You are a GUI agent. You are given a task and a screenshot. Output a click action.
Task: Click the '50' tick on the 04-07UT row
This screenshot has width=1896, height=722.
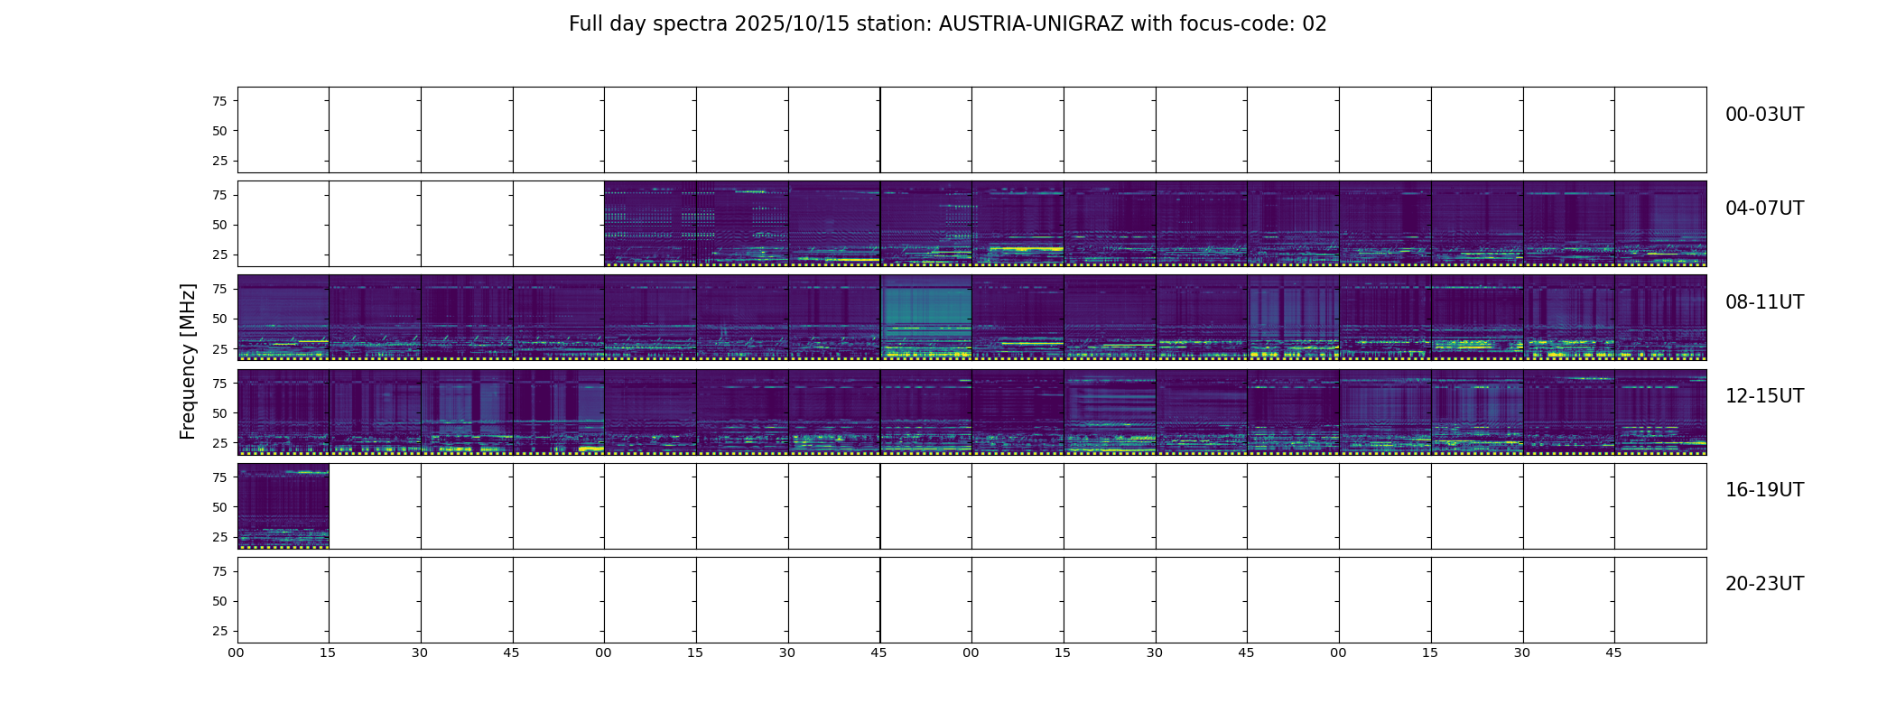coord(219,225)
